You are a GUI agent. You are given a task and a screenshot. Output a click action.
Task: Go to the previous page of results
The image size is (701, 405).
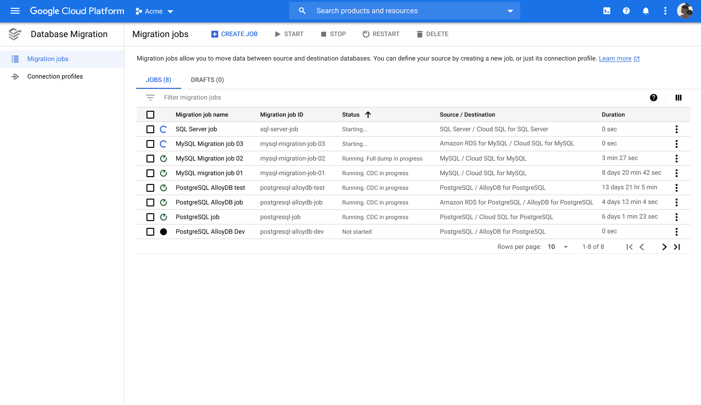tap(642, 247)
